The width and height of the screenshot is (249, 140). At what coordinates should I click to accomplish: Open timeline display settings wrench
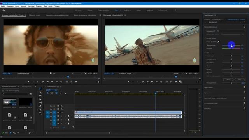click(65, 93)
